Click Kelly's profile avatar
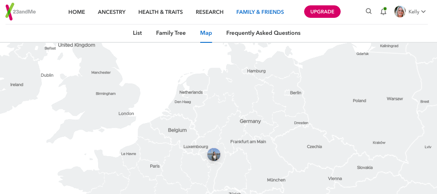The image size is (437, 194). point(400,12)
